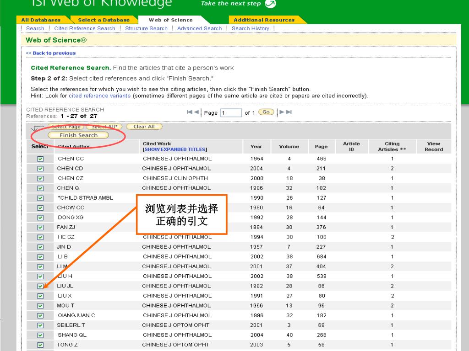Jump to the last page of results
The height and width of the screenshot is (351, 469).
[x=289, y=112]
